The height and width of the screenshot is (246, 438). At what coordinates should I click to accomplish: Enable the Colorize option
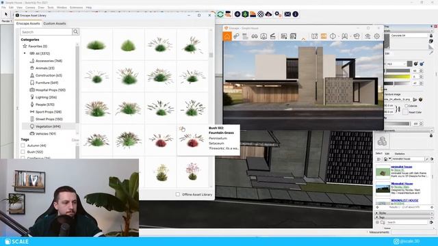pyautogui.click(x=407, y=106)
